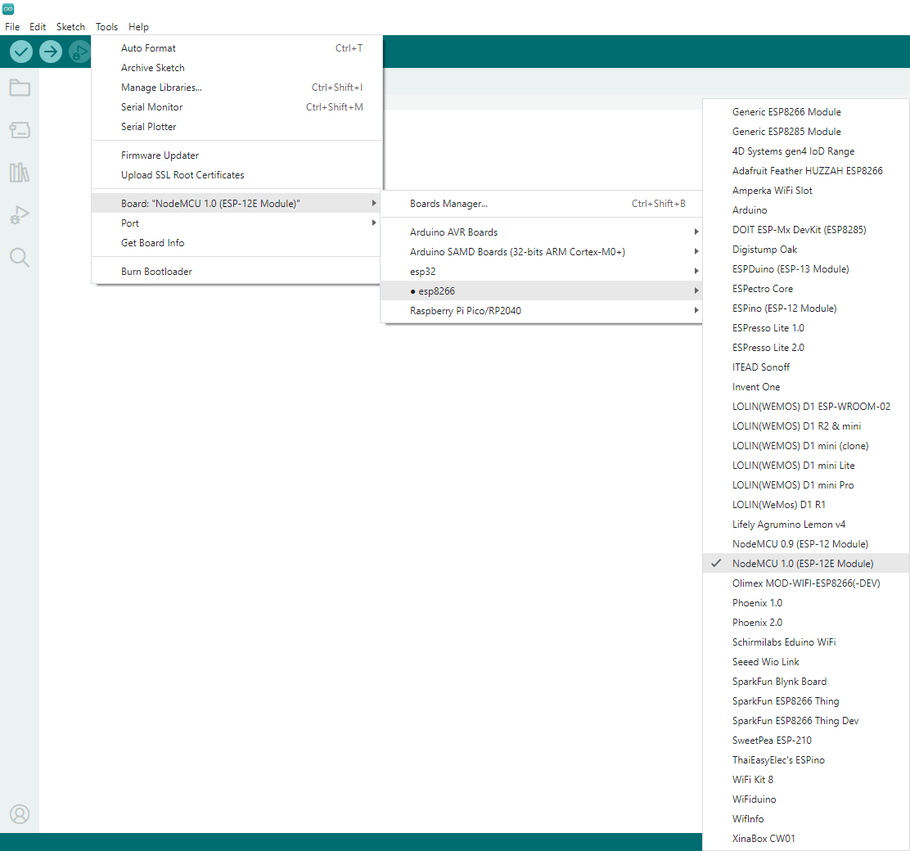The height and width of the screenshot is (851, 910).
Task: Select Adafruit Feather HUZZAH ESP8266 board
Action: 806,171
